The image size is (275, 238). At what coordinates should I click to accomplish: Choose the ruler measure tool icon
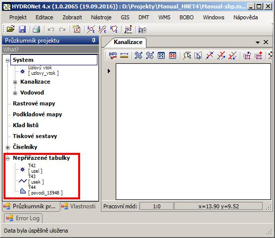click(x=124, y=55)
